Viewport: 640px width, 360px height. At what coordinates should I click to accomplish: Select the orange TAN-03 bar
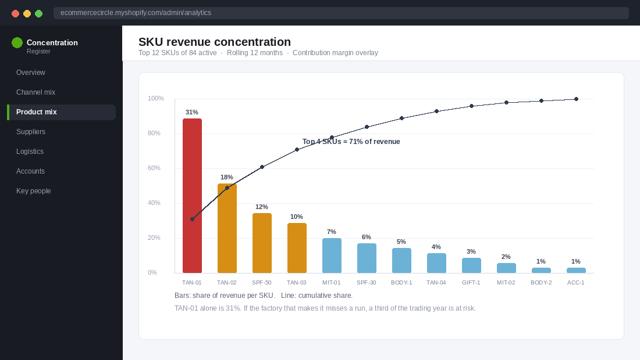[x=297, y=248]
